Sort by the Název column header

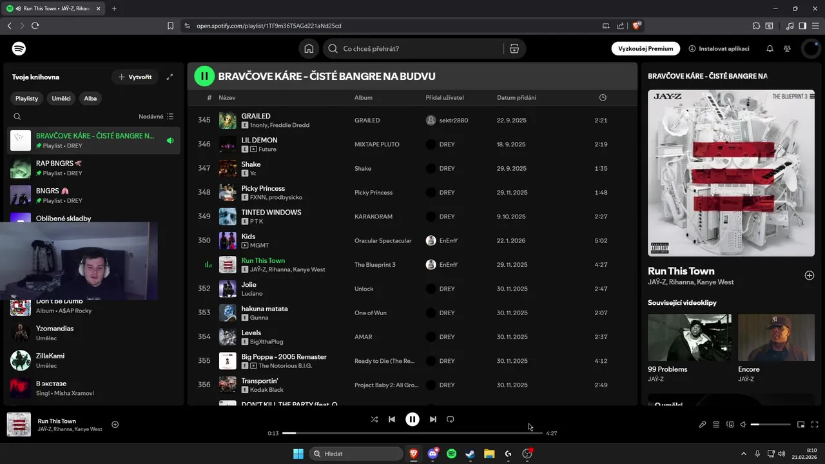click(227, 98)
